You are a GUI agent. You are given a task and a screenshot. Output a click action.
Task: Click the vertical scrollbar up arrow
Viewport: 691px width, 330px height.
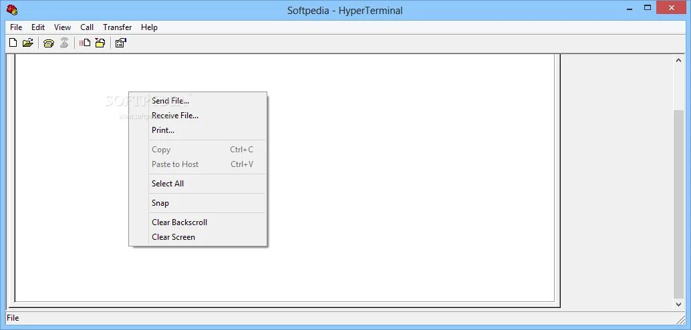pos(679,60)
